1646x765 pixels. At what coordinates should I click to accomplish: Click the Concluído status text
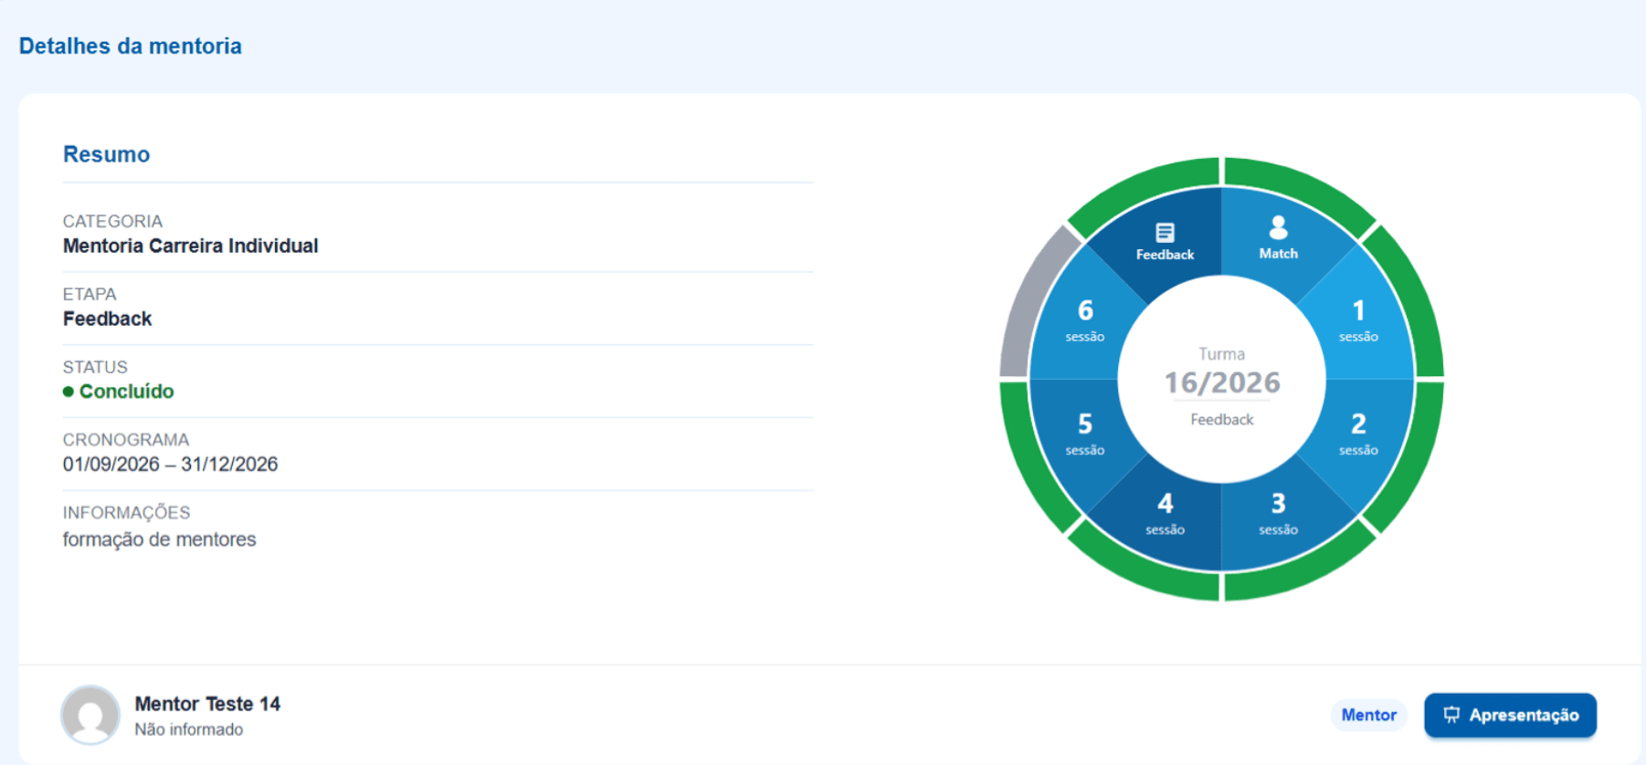tap(126, 392)
